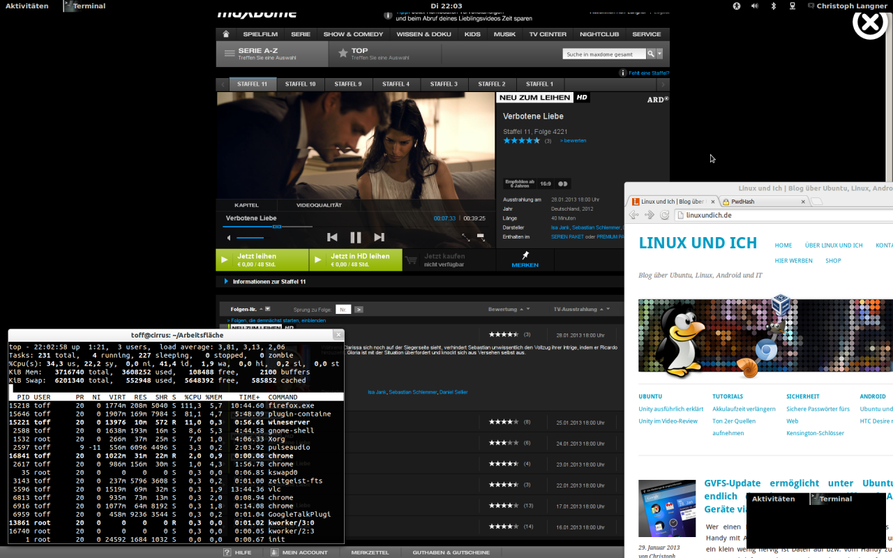Click the Jetzt leihen button
This screenshot has width=893, height=558.
pos(262,259)
